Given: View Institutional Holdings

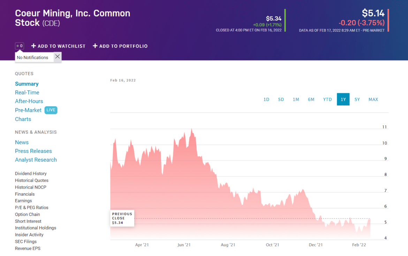Looking at the screenshot, I should click(36, 228).
